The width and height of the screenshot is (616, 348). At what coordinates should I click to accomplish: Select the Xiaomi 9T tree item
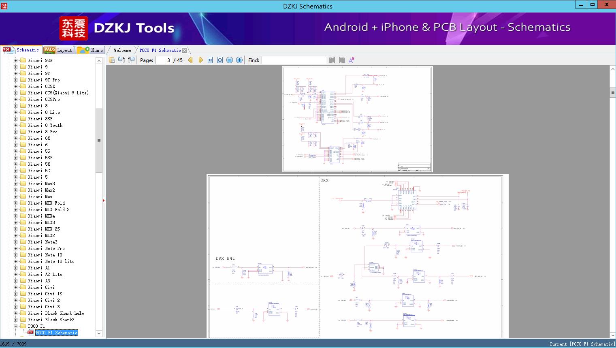(x=39, y=73)
